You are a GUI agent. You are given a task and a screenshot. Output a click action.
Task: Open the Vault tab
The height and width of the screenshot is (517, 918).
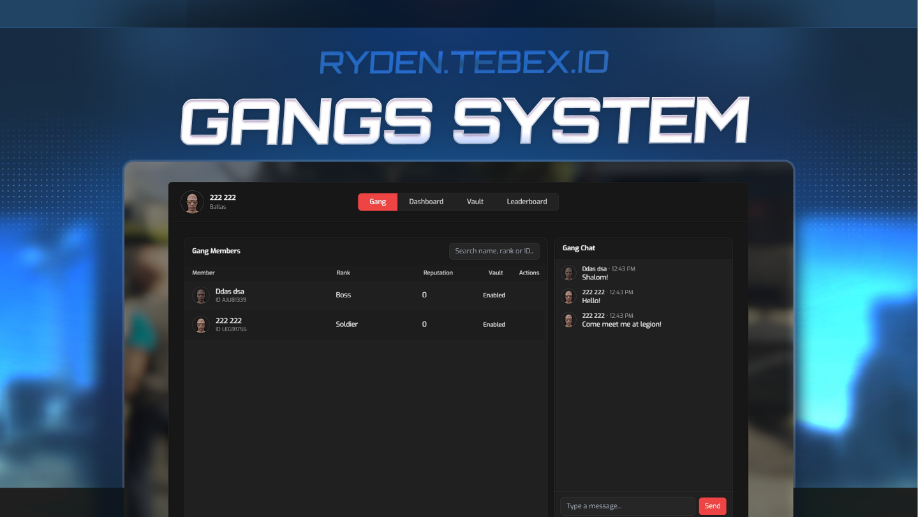point(475,202)
